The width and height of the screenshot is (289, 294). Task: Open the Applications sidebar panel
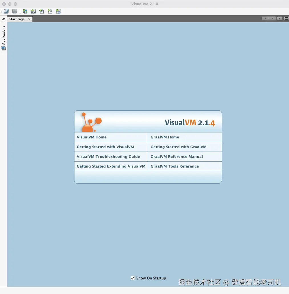pos(3,35)
